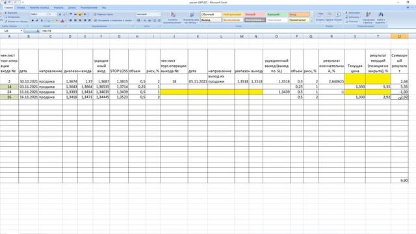Open Сортировка и фильтр

pos(369,18)
